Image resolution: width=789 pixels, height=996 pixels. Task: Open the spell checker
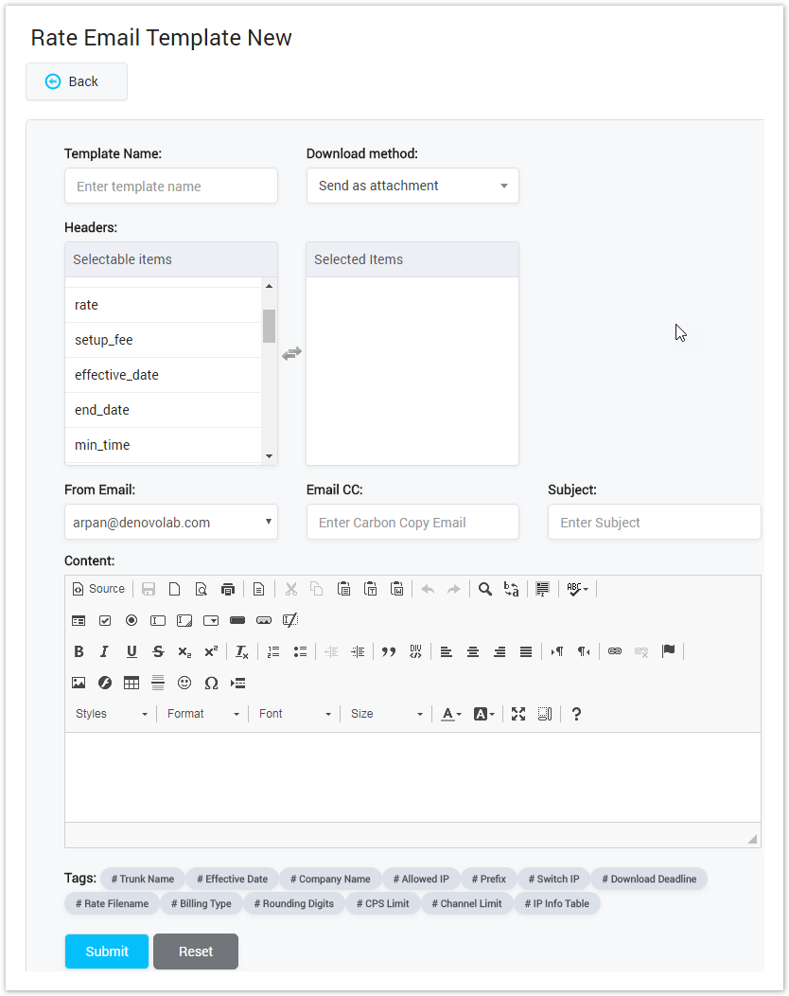pyautogui.click(x=574, y=588)
